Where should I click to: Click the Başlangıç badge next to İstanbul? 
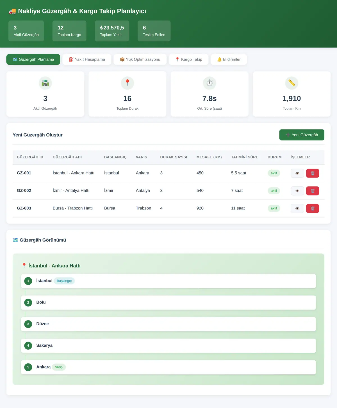64,281
